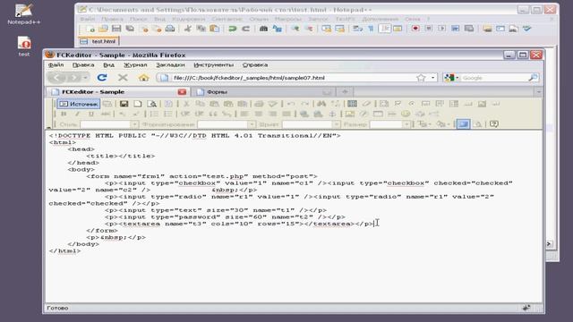This screenshot has height=322, width=573.
Task: Toggle the Show Blocks button
Action: point(477,124)
